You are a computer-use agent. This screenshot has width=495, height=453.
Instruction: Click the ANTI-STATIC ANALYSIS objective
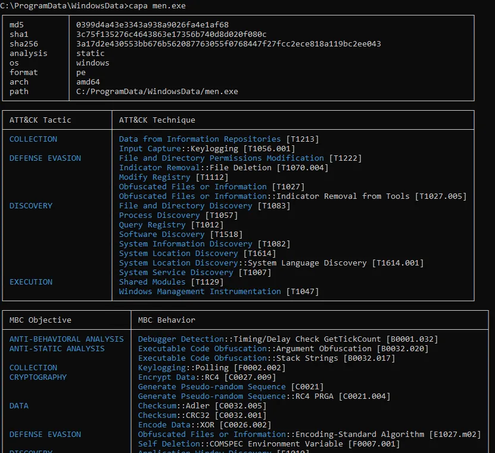pos(57,349)
